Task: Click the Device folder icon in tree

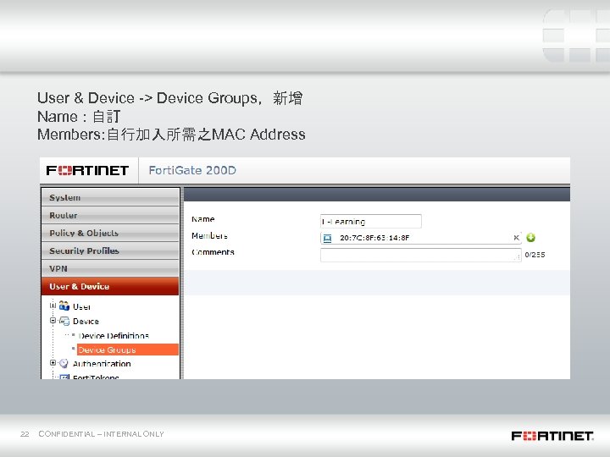Action: pos(64,321)
